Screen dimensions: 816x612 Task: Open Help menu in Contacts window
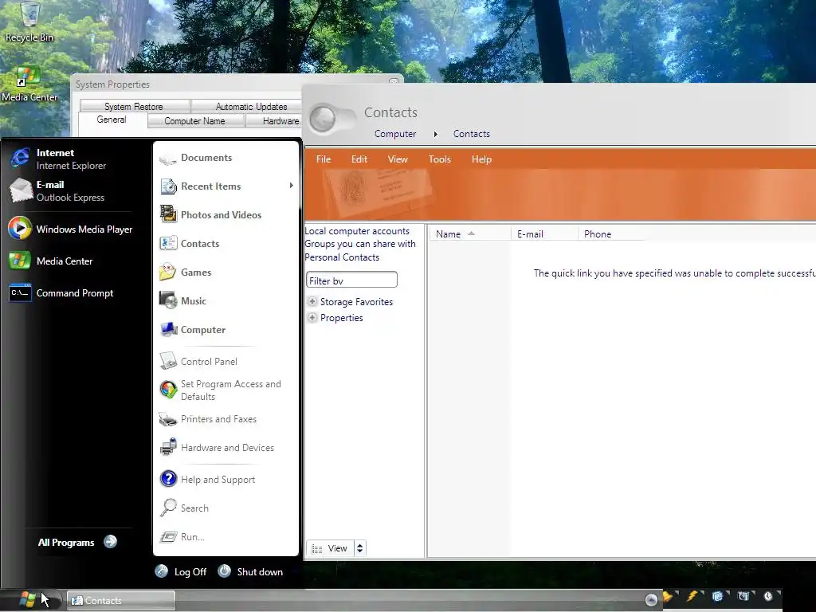pos(481,159)
